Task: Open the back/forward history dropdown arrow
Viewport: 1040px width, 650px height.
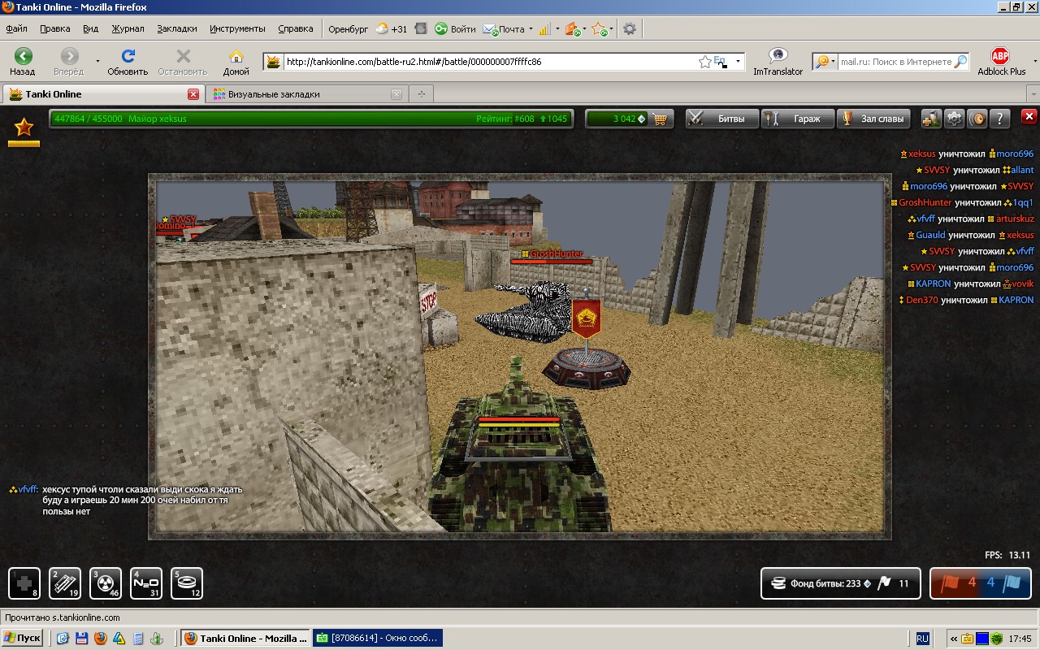Action: pos(97,62)
